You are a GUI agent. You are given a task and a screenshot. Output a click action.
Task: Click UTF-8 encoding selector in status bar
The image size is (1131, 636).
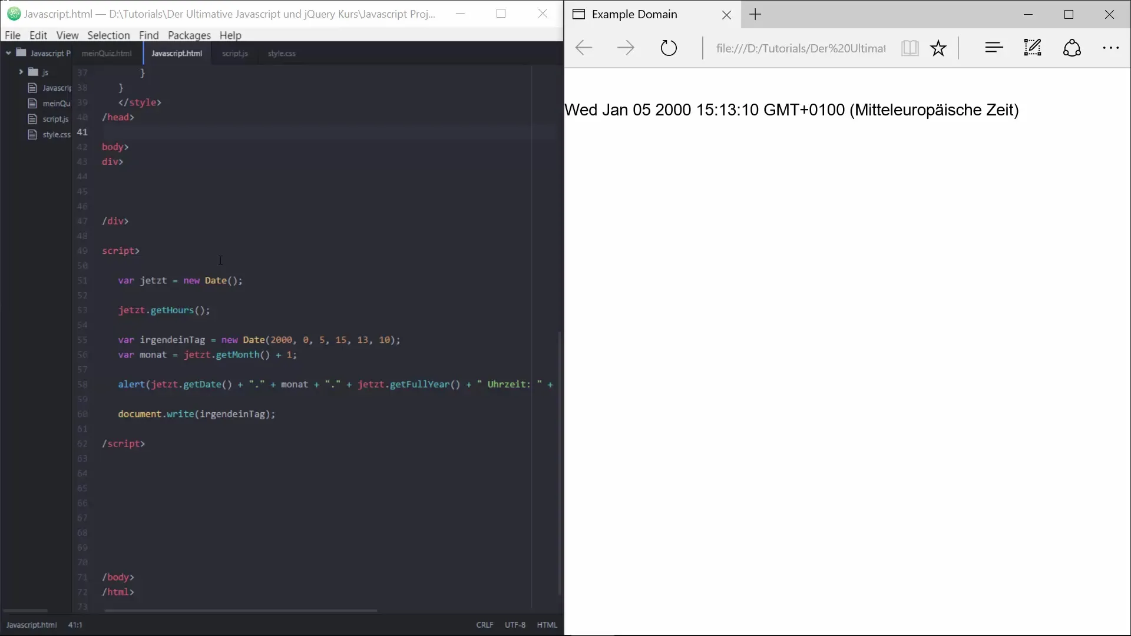point(515,625)
